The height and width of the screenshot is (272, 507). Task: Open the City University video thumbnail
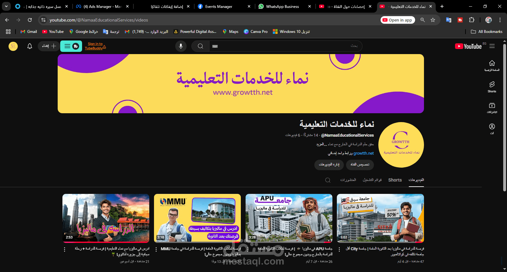pos(380,218)
